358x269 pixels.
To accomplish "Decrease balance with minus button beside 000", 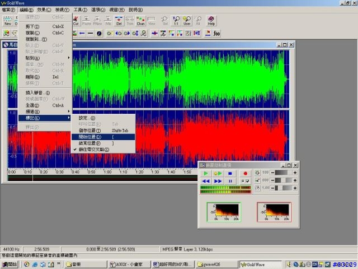I will click(x=272, y=180).
